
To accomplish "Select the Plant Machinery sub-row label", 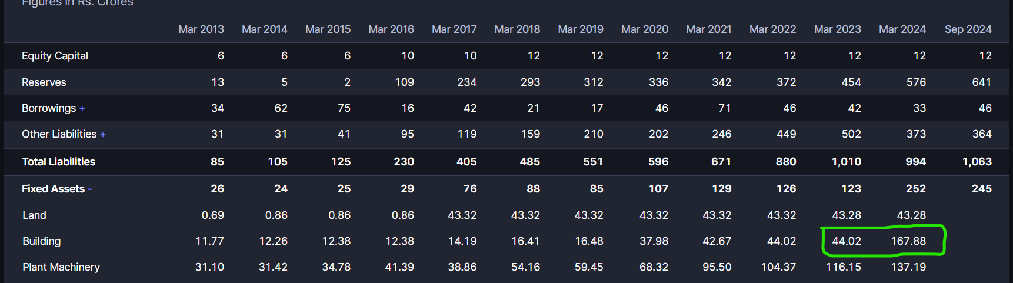I will click(61, 267).
